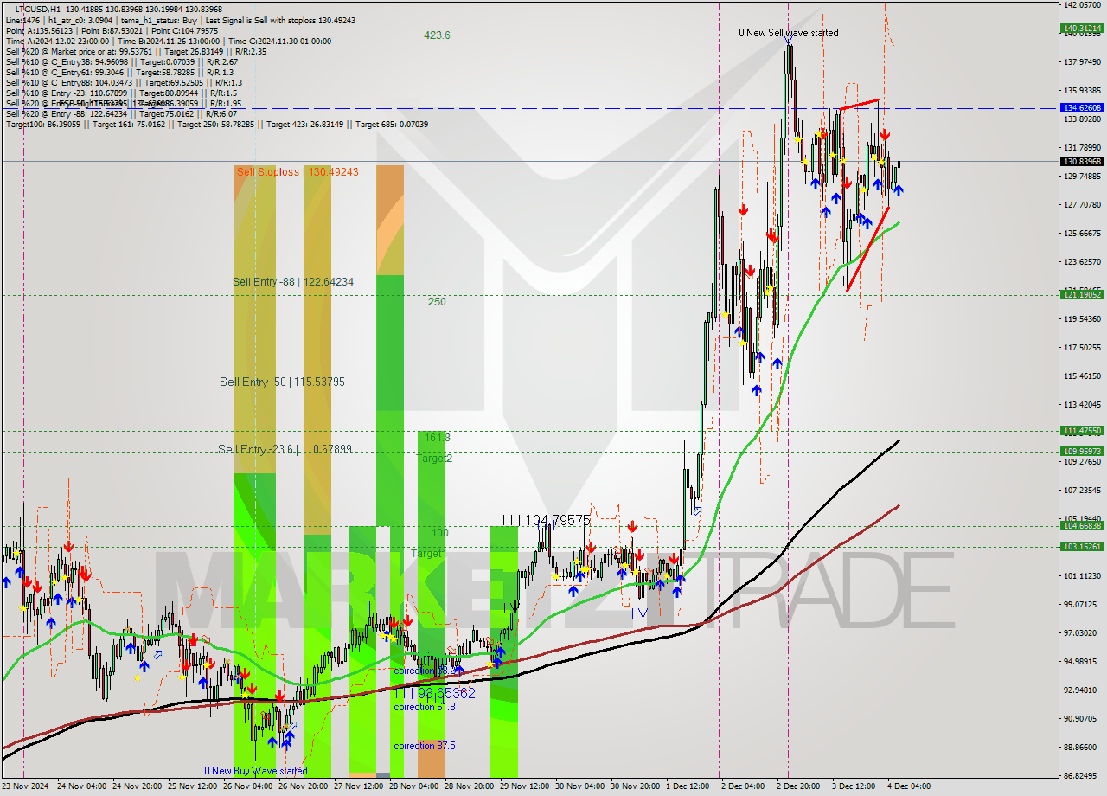
Task: Click the LTCUSD,H1 chart title
Action: (x=36, y=9)
